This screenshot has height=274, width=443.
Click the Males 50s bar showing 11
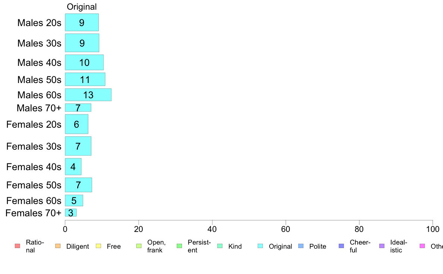pyautogui.click(x=85, y=79)
